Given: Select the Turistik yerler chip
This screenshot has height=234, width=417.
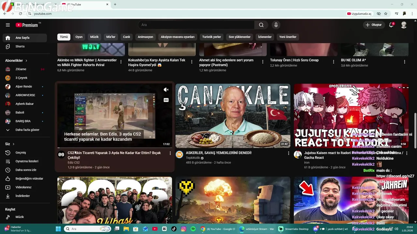Looking at the screenshot, I should pos(211,37).
